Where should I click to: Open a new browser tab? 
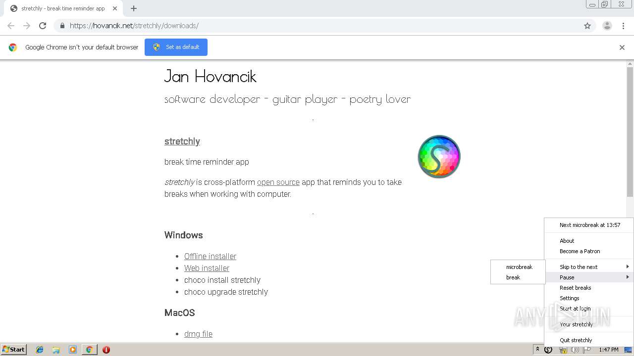click(134, 8)
